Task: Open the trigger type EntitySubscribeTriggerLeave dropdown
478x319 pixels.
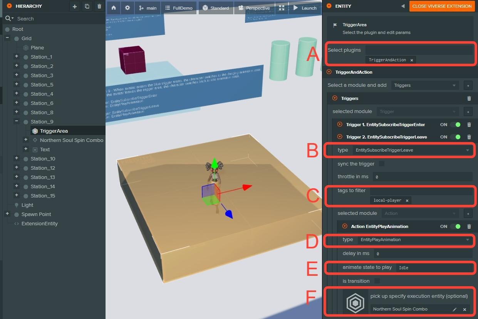Action: click(x=413, y=150)
